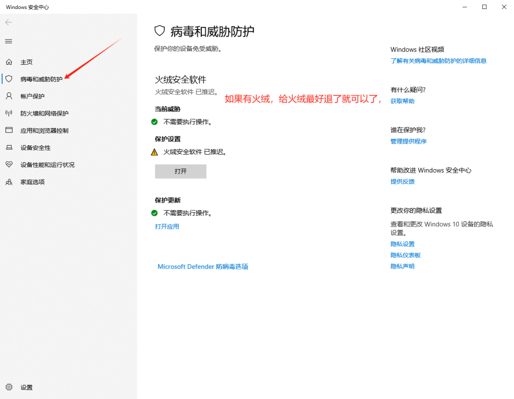Click the 管理提供程序 link
The width and height of the screenshot is (514, 399).
pyautogui.click(x=409, y=142)
